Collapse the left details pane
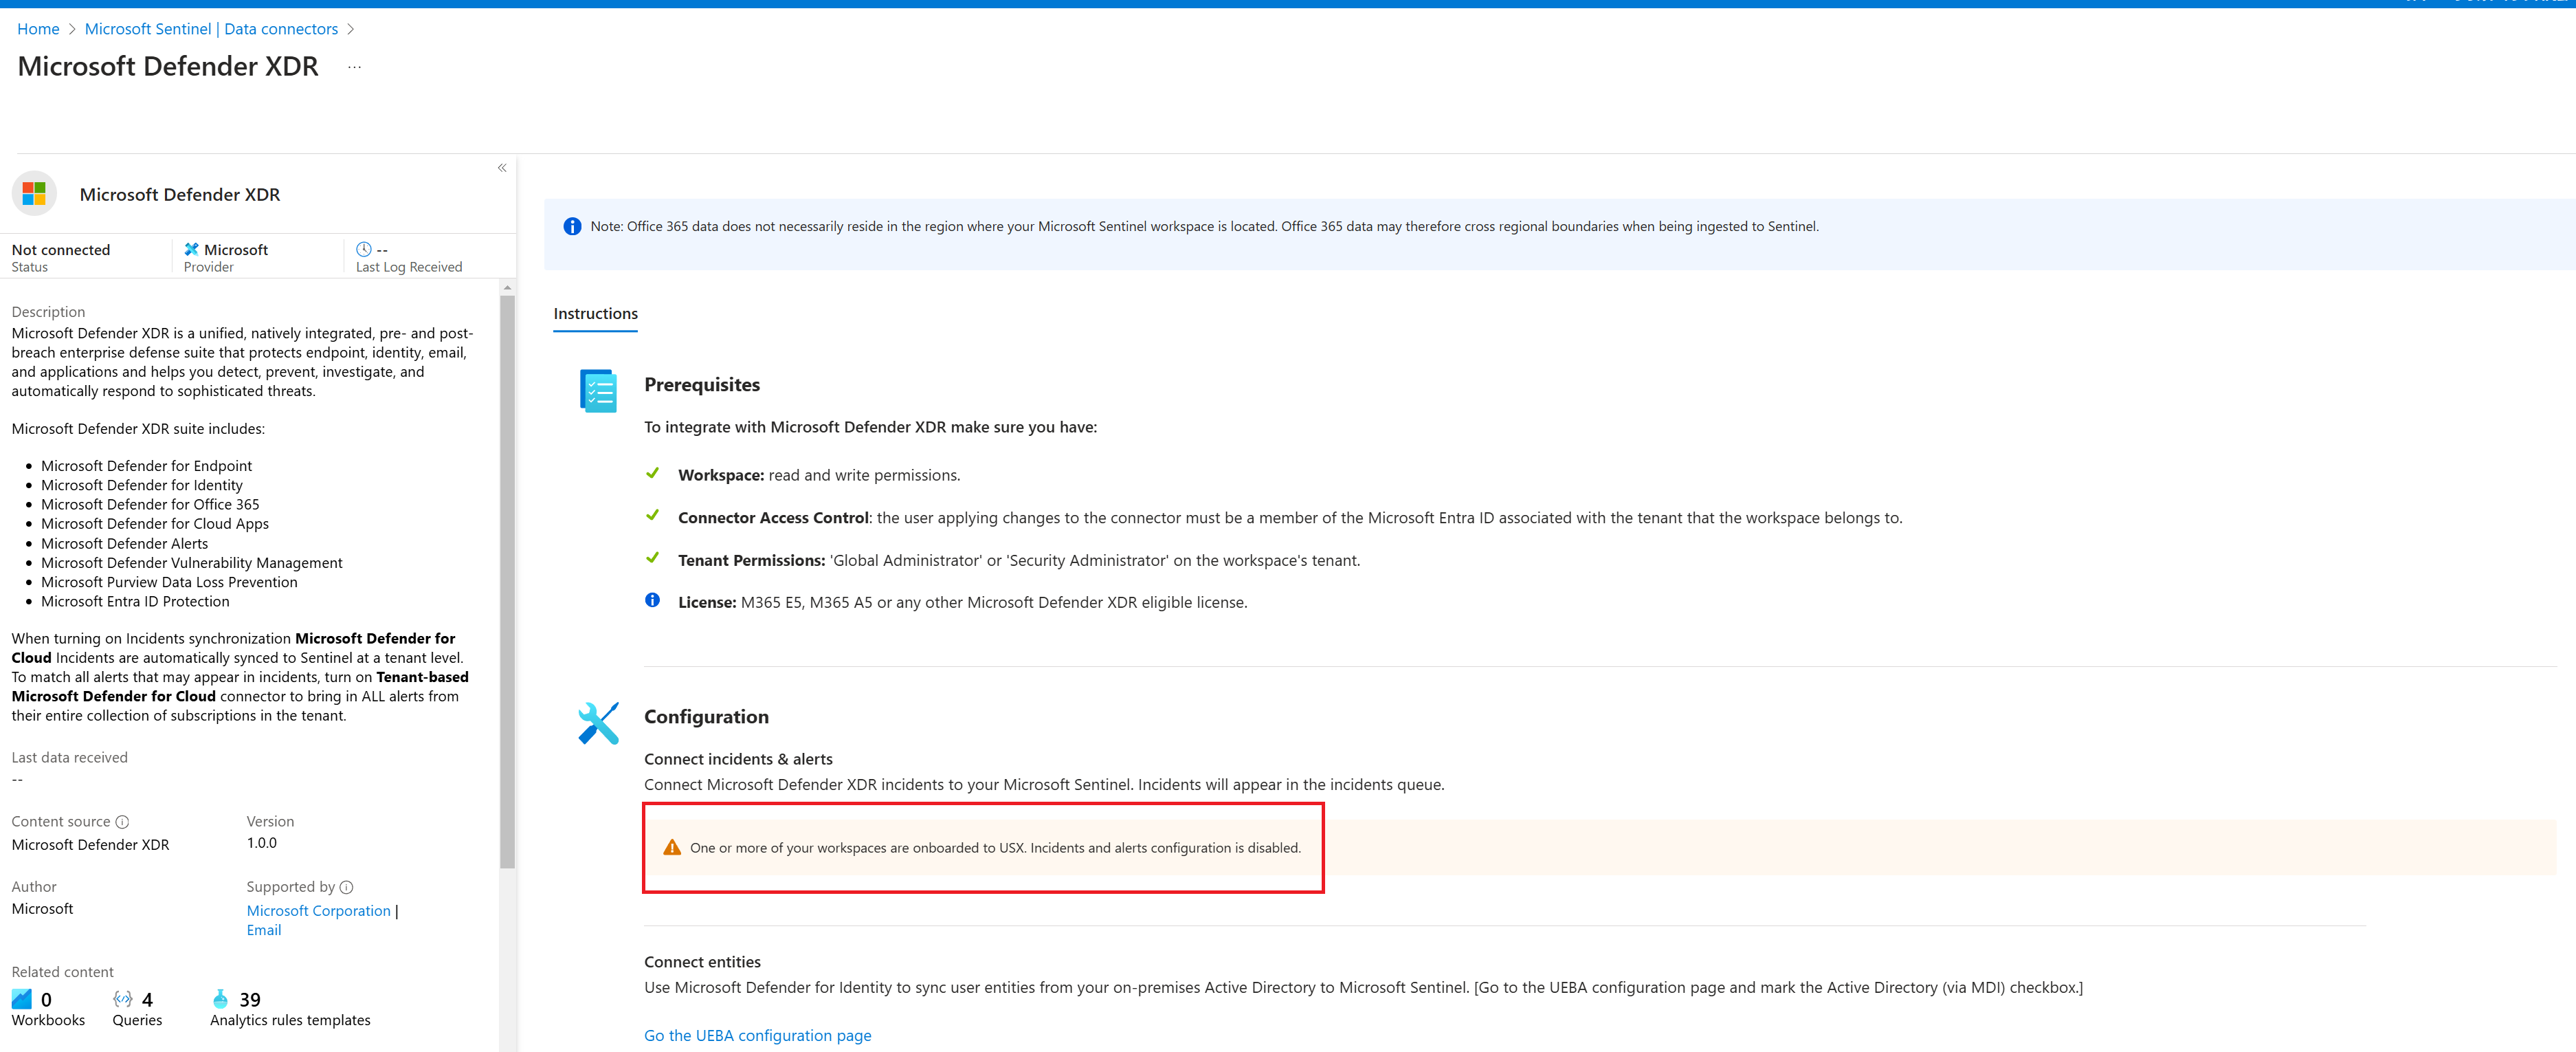 click(x=502, y=168)
